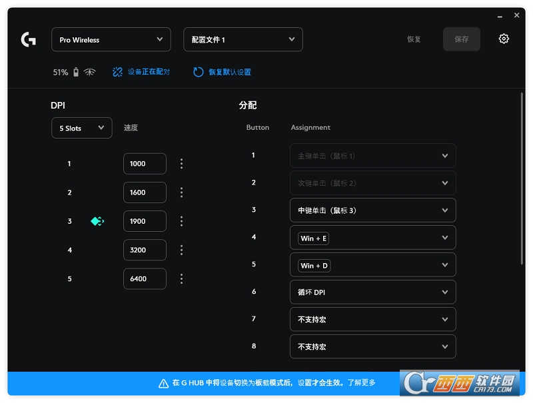Viewport: 533px width, 403px height.
Task: Click the DPI slot 2 value field 1600
Action: click(145, 193)
